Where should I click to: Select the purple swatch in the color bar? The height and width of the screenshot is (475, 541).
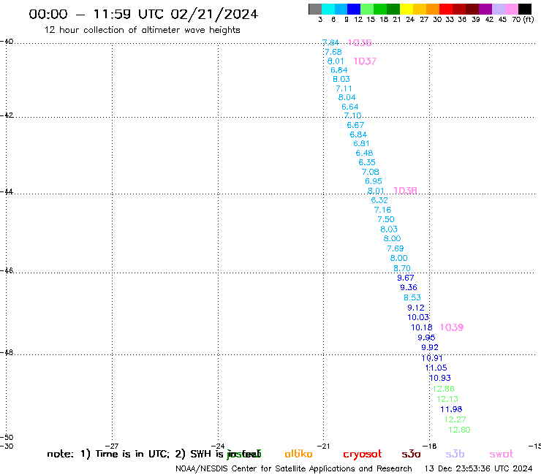point(485,9)
